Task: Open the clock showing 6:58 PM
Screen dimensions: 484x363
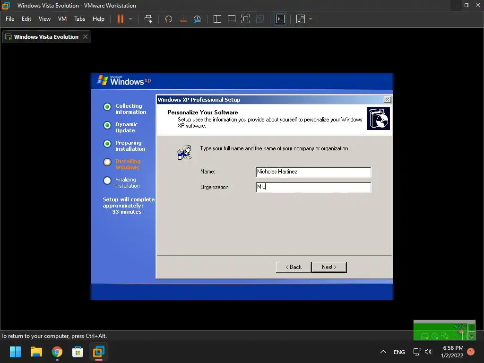Action: [453, 352]
